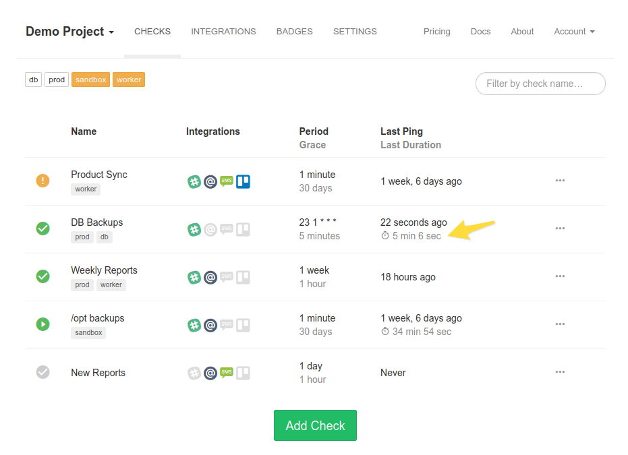The image size is (628, 455).
Task: Click the grey status icon for New Reports
Action: [x=42, y=372]
